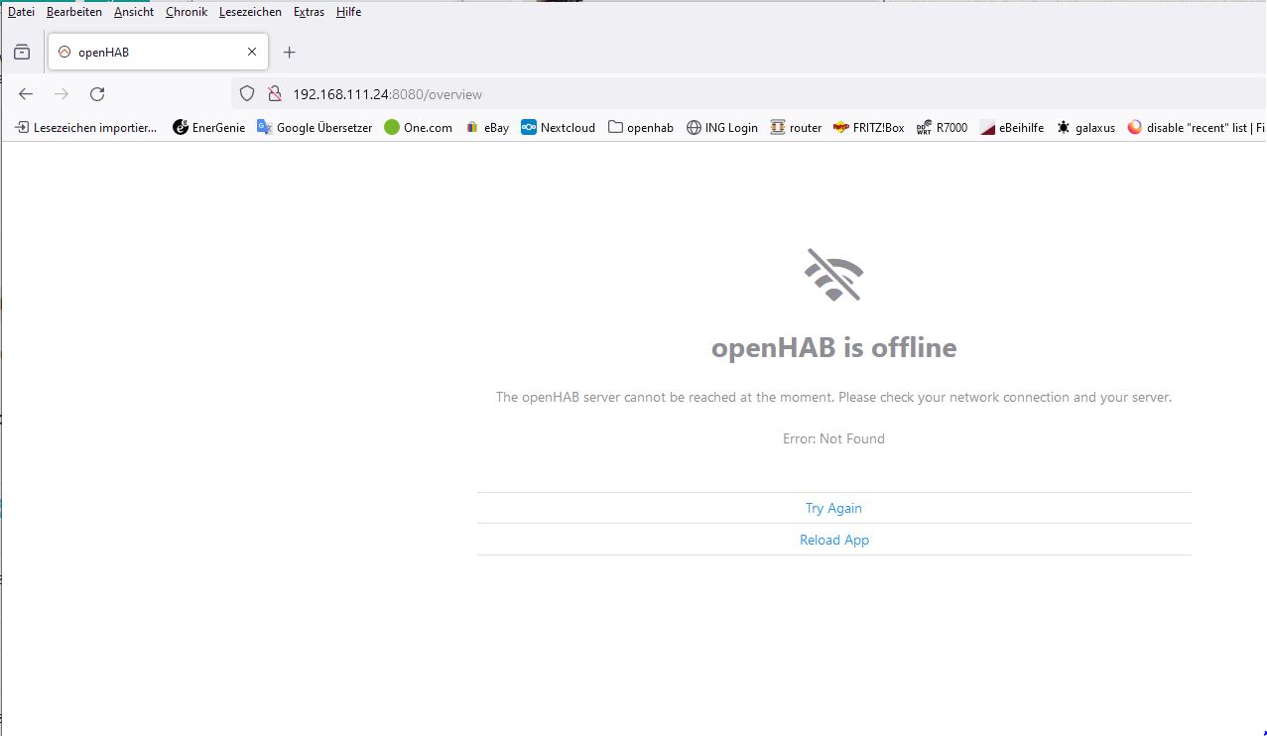Open the Ansicht menu
This screenshot has width=1267, height=736.
pos(134,12)
